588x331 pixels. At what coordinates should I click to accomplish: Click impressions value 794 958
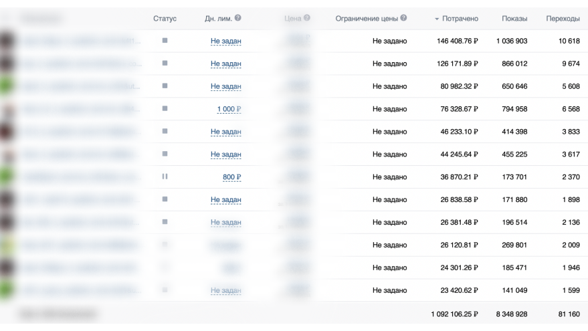[x=514, y=109]
